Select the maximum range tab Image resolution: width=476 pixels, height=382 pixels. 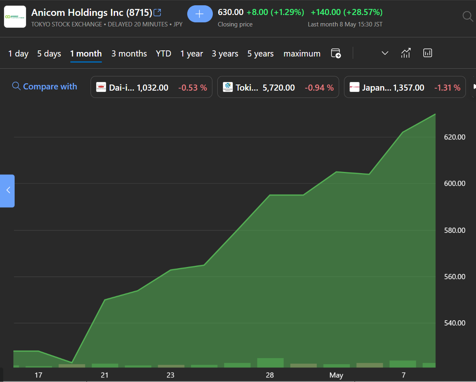(302, 54)
